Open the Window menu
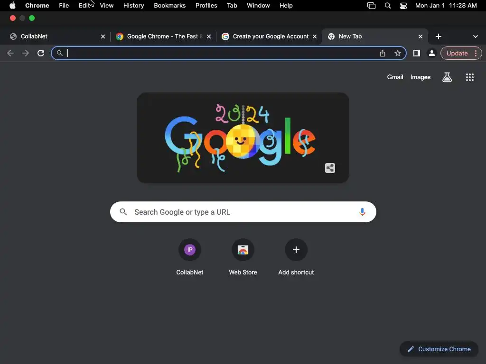The width and height of the screenshot is (486, 364). [x=258, y=6]
